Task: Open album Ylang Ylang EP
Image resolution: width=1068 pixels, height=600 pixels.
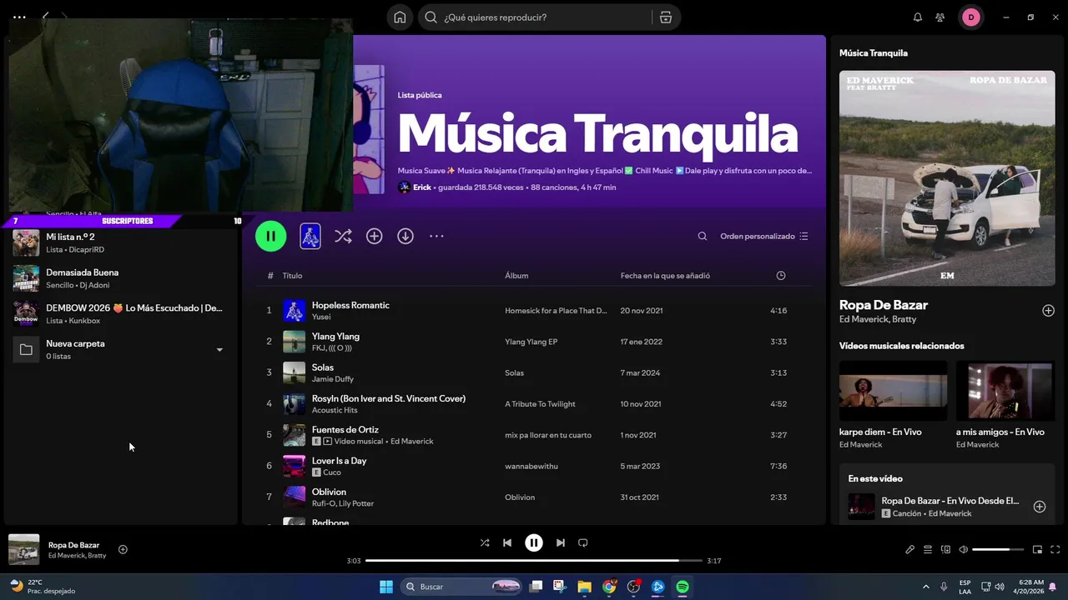Action: point(531,342)
